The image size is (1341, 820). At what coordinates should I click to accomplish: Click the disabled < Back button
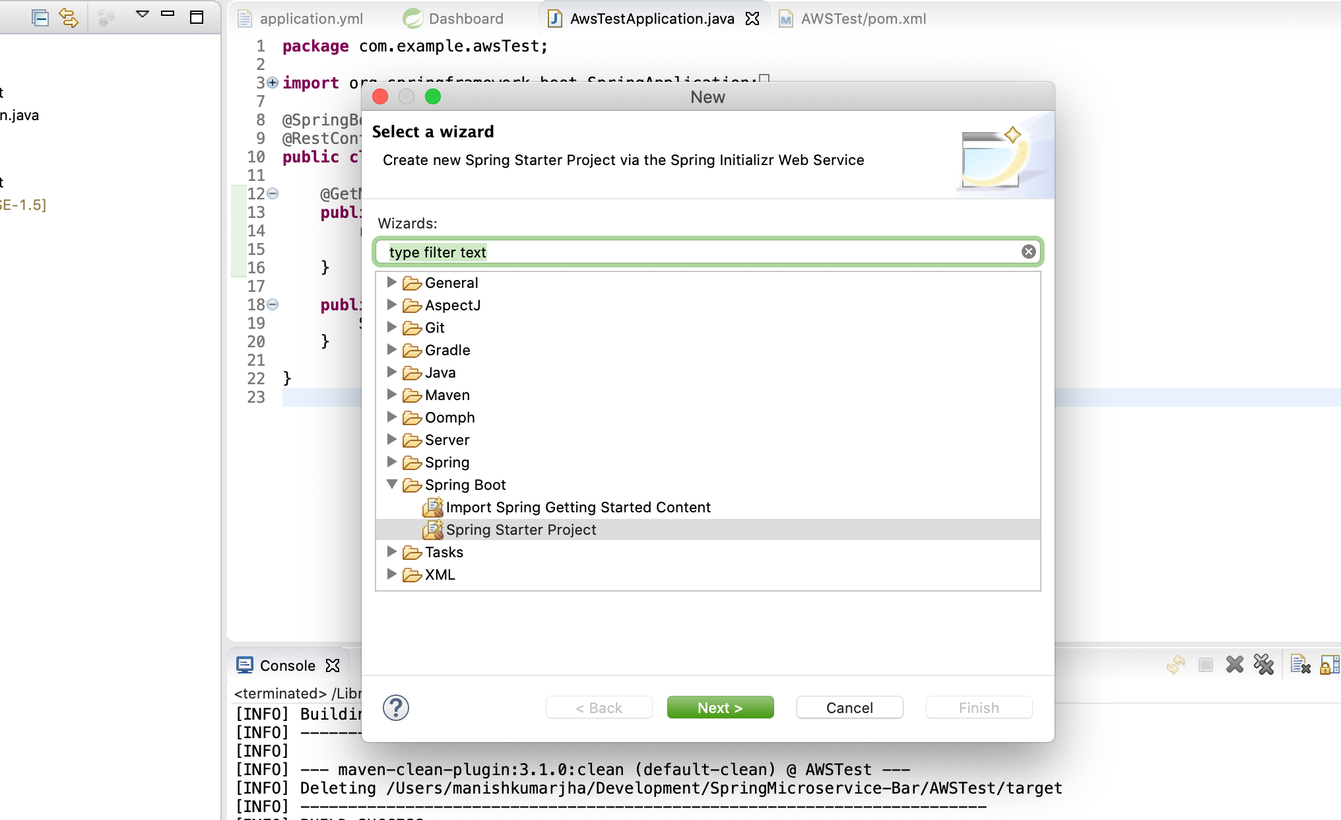click(599, 707)
